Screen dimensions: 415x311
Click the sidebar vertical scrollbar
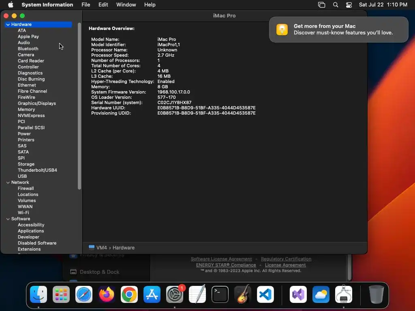click(x=79, y=106)
